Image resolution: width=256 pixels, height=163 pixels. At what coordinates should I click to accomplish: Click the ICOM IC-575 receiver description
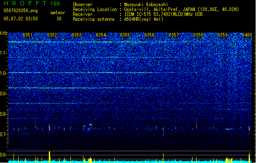tap(163, 14)
